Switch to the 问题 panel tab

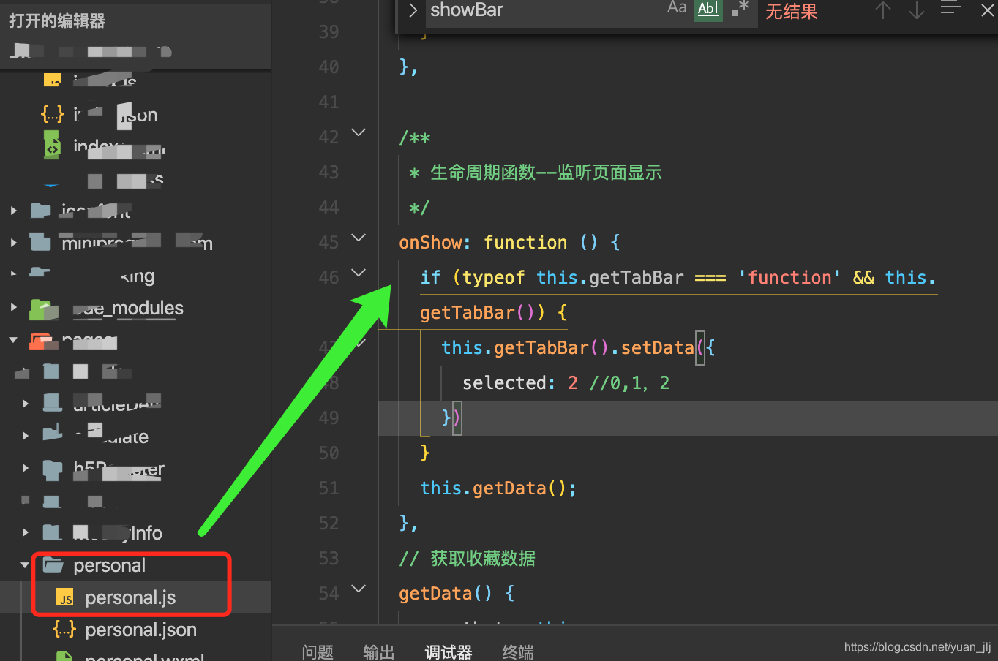(x=318, y=651)
